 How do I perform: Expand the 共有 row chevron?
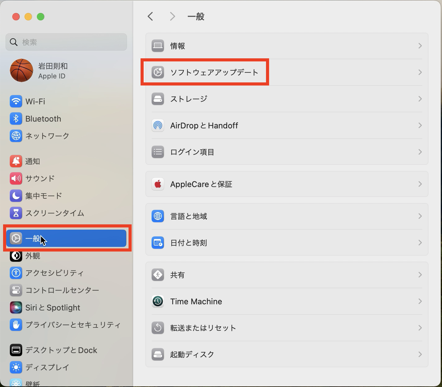click(420, 275)
